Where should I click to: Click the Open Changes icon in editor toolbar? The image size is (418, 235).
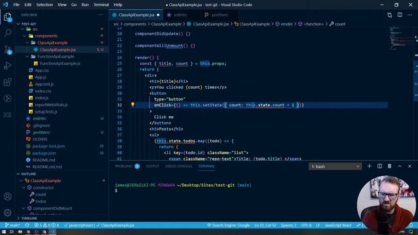(390, 15)
